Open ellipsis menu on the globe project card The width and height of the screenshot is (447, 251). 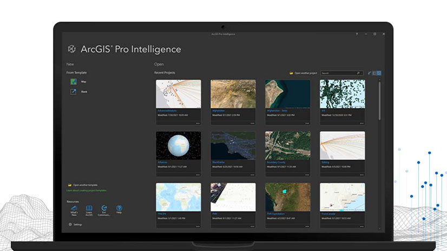point(198,175)
